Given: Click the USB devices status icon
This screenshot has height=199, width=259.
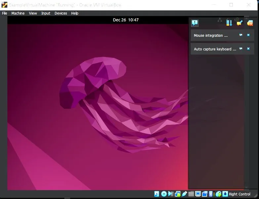Looking at the screenshot, I should coord(184,194).
